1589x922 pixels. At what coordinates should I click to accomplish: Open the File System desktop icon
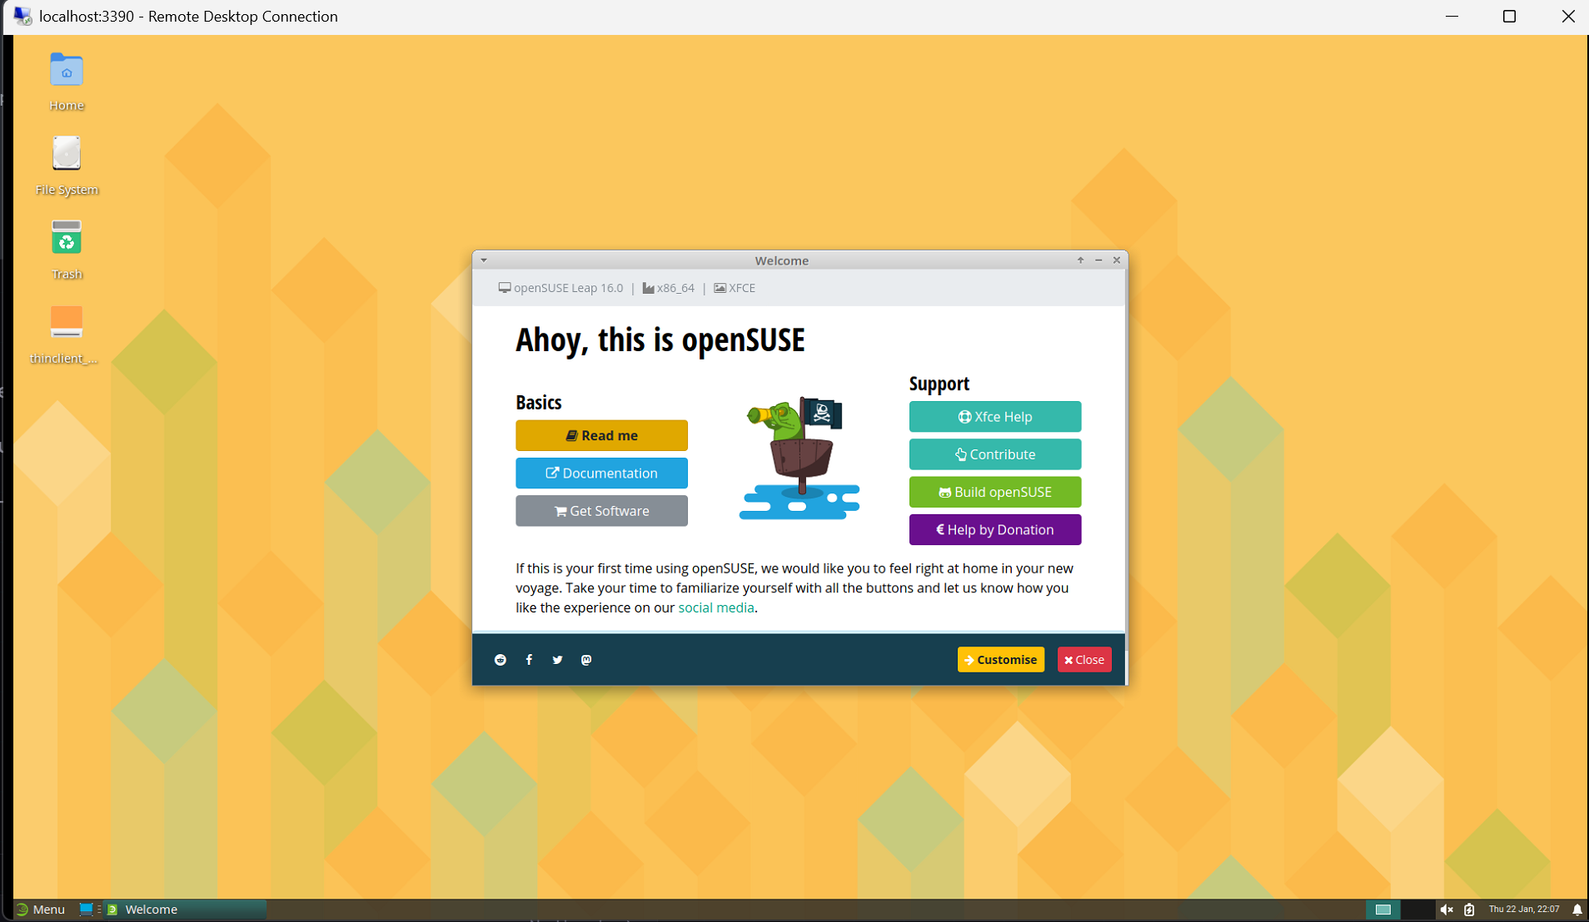click(x=67, y=155)
